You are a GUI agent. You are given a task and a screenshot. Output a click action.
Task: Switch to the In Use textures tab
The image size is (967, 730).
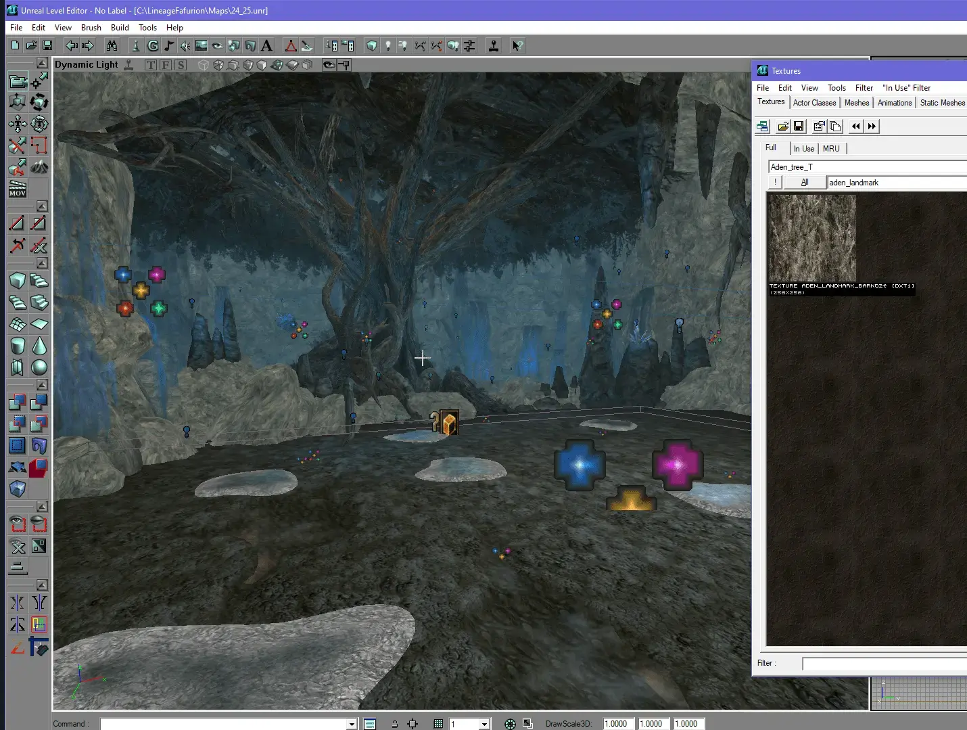click(803, 149)
